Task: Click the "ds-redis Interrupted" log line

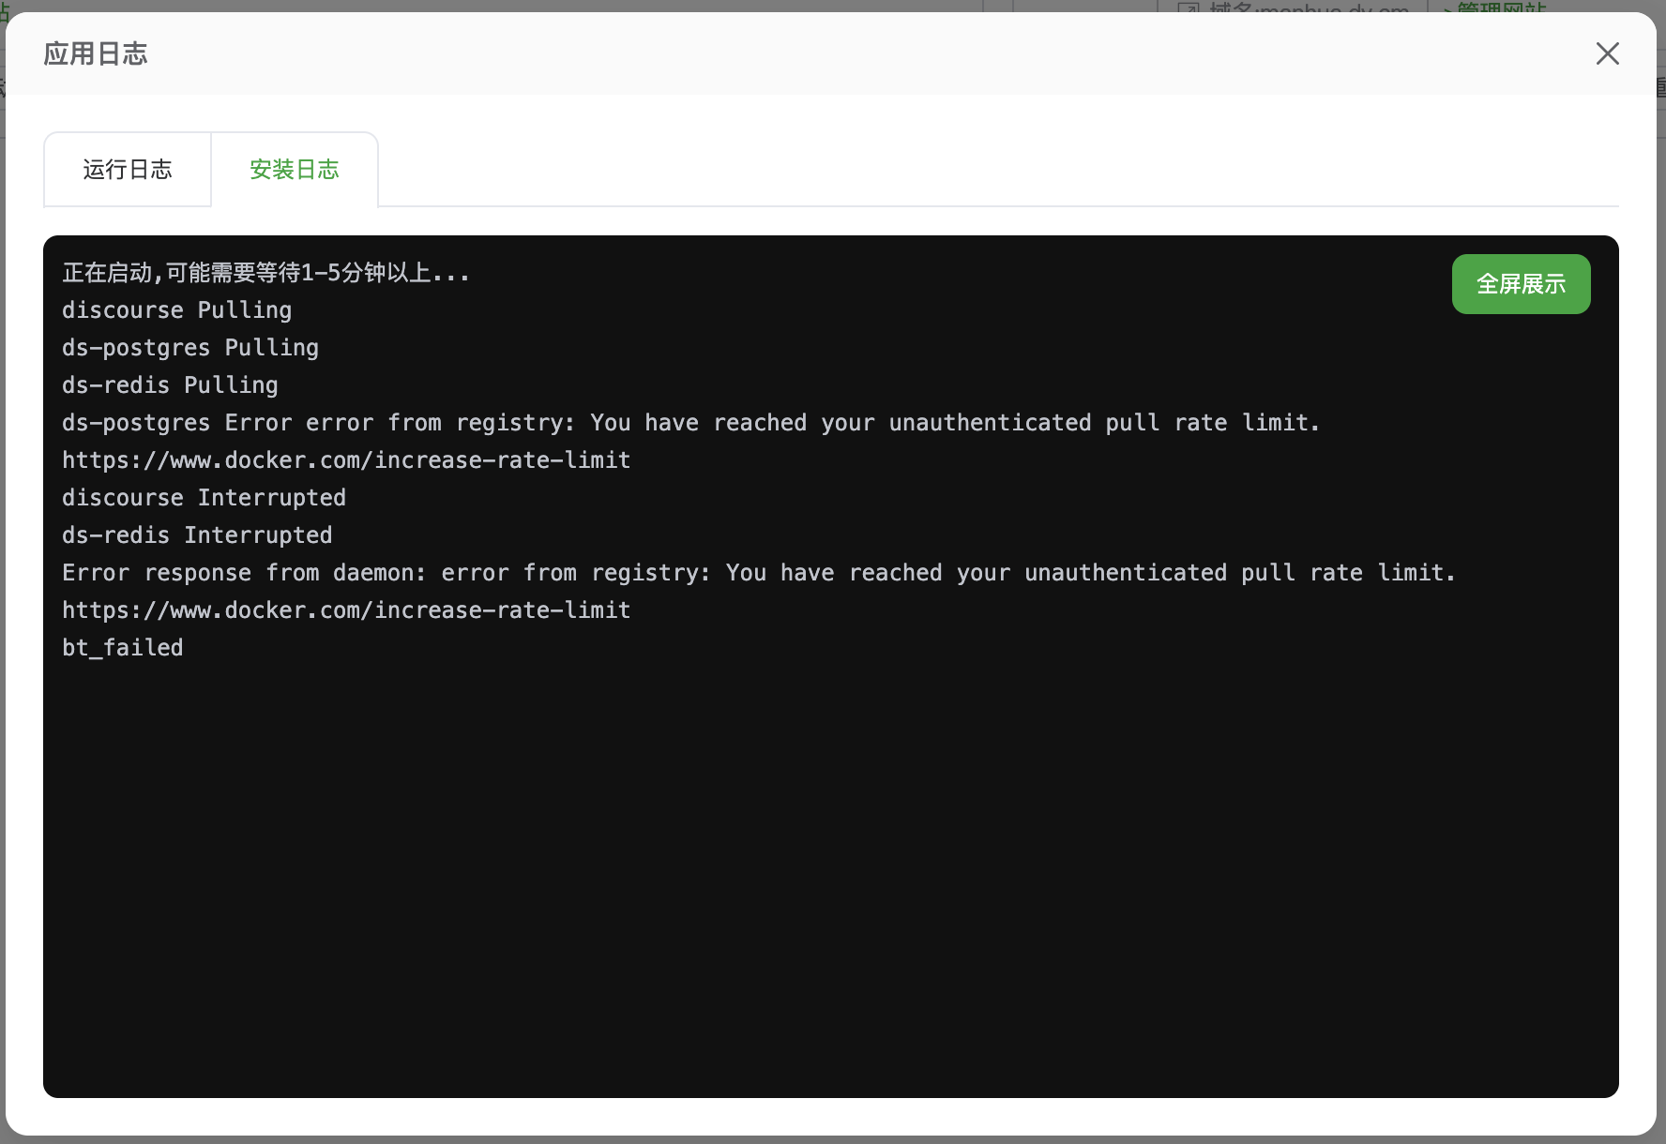Action: pyautogui.click(x=197, y=535)
